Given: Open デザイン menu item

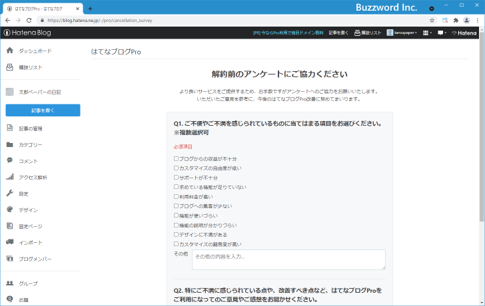Looking at the screenshot, I should click(x=28, y=210).
